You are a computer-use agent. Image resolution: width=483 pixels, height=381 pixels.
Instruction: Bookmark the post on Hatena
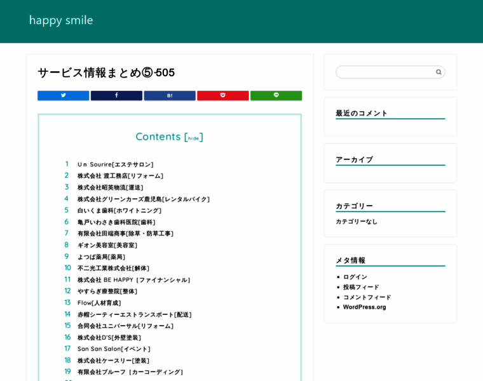pos(170,95)
